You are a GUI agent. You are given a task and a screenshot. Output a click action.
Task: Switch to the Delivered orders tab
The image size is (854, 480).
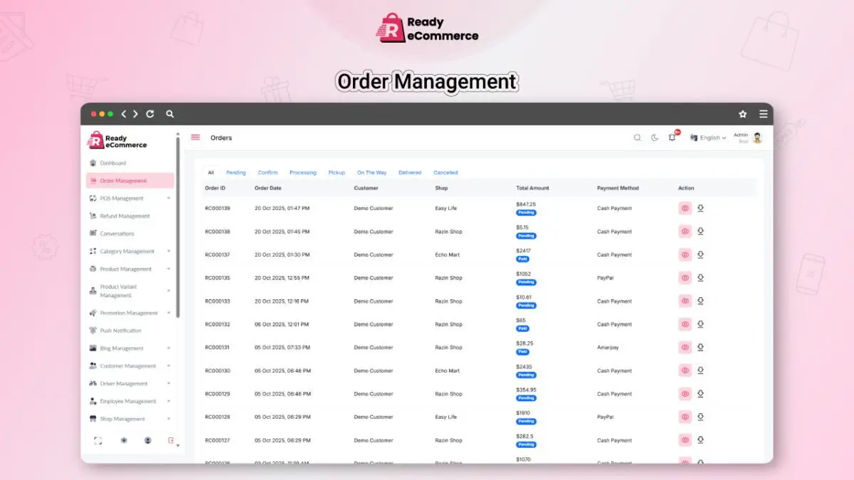409,172
